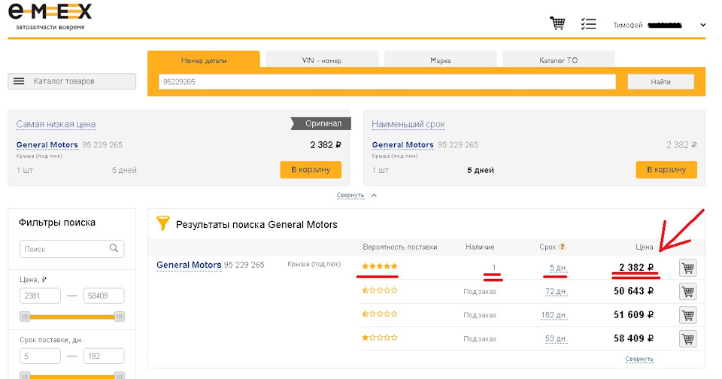Click star rating in the 58 409 ₽ row
722x379 pixels.
tap(379, 338)
